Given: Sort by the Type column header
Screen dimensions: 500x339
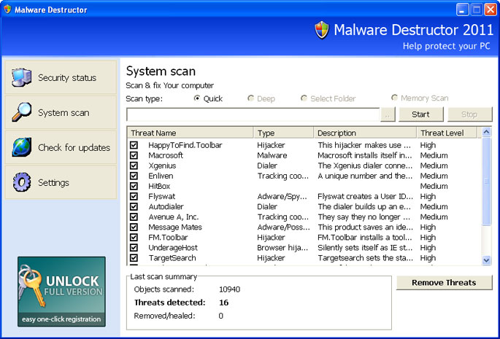Looking at the screenshot, I should (x=283, y=133).
